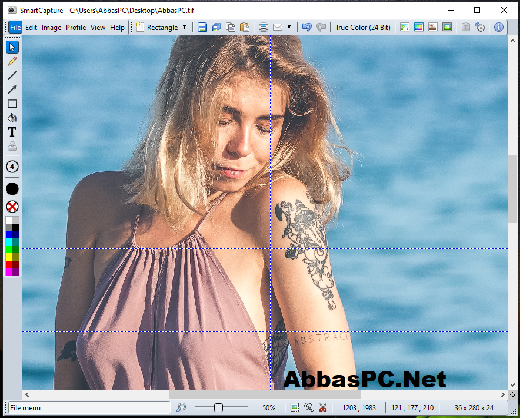This screenshot has height=418, width=520.
Task: Select the pointer arrow tool
Action: click(x=12, y=47)
